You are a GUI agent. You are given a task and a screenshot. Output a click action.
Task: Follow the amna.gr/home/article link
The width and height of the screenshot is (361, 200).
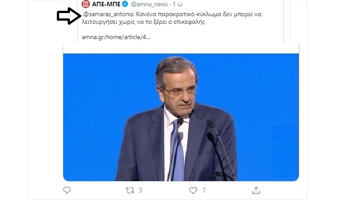116,37
